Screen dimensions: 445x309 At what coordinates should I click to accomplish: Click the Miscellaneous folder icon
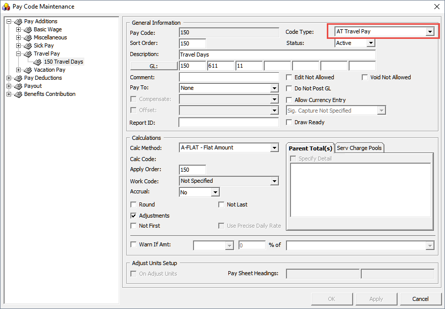[x=28, y=38]
